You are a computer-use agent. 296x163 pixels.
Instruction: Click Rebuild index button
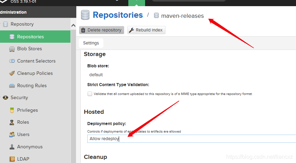[146, 30]
